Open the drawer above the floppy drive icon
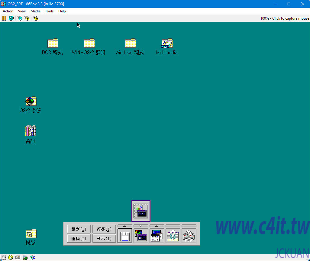Viewport: 310px width, 261px height. click(125, 226)
